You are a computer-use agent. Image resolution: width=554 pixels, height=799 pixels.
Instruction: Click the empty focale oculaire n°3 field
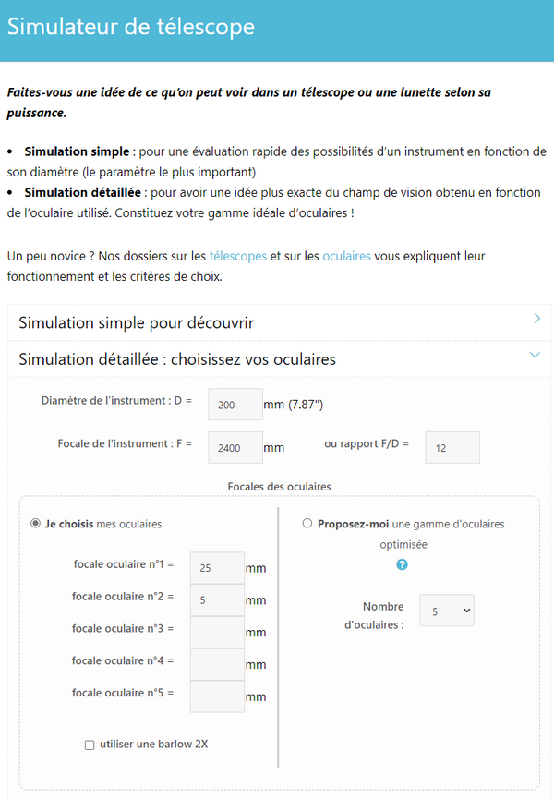pos(217,632)
